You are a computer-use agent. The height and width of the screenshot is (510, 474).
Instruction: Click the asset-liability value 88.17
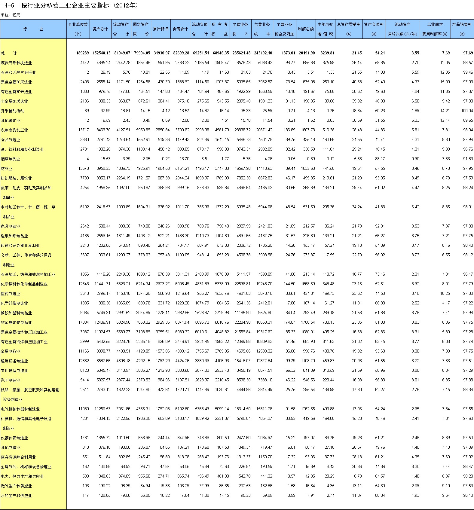tap(380, 159)
